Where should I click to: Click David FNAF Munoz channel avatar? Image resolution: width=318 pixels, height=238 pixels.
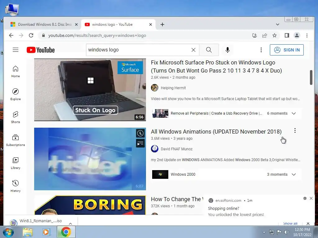click(155, 149)
